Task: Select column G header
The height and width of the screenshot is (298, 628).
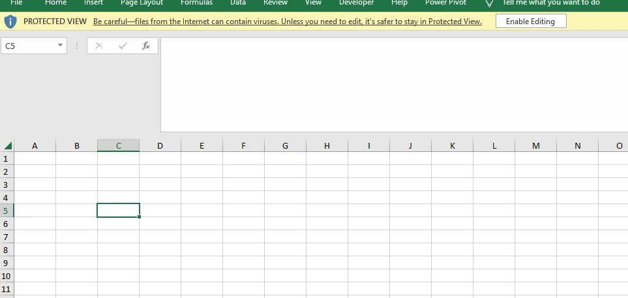Action: pyautogui.click(x=285, y=146)
